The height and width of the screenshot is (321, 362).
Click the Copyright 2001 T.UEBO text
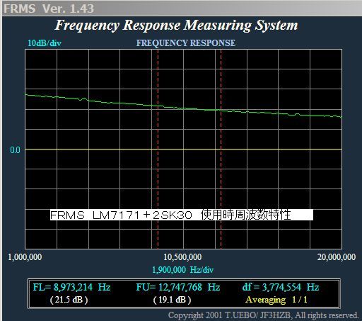click(x=263, y=315)
